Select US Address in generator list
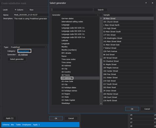 point(66,78)
